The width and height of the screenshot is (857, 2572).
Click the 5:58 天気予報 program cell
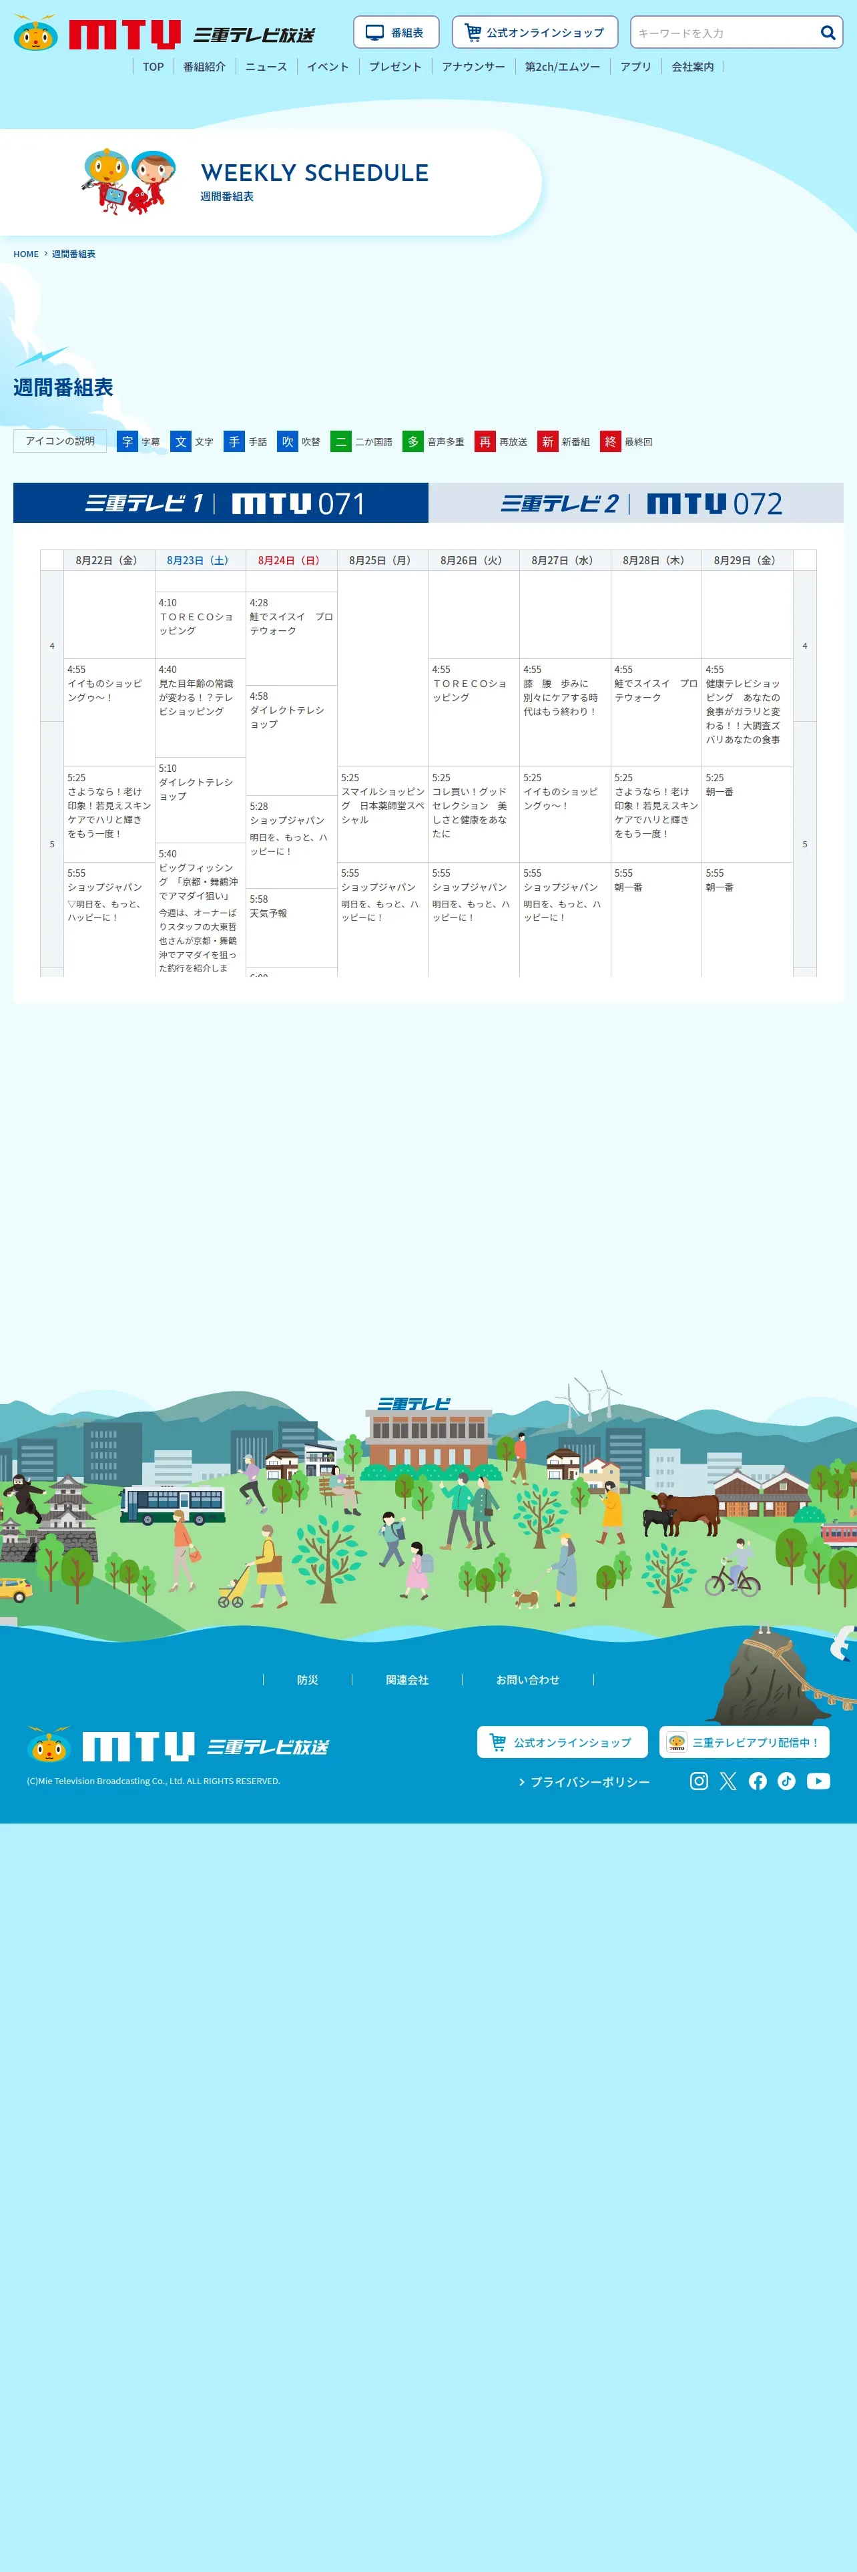291,927
